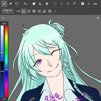Select the Selection Pen tool
This screenshot has height=101, width=101.
tap(68, 4)
